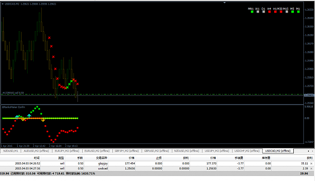Click the usdcad symbol cell
The width and height of the screenshot is (315, 181).
103,168
